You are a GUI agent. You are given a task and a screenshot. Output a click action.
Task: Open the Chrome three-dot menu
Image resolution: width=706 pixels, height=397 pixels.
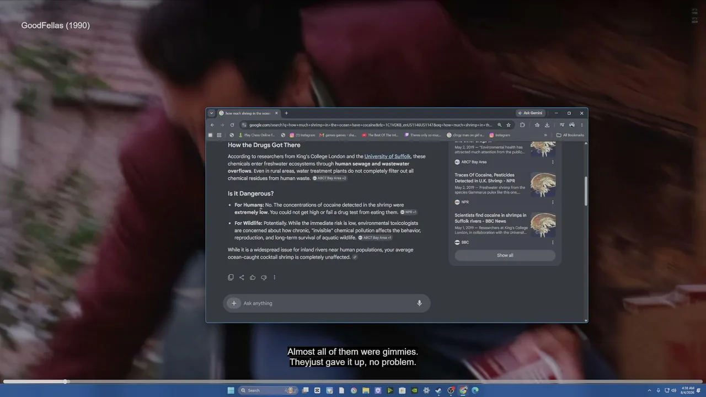[x=581, y=125]
